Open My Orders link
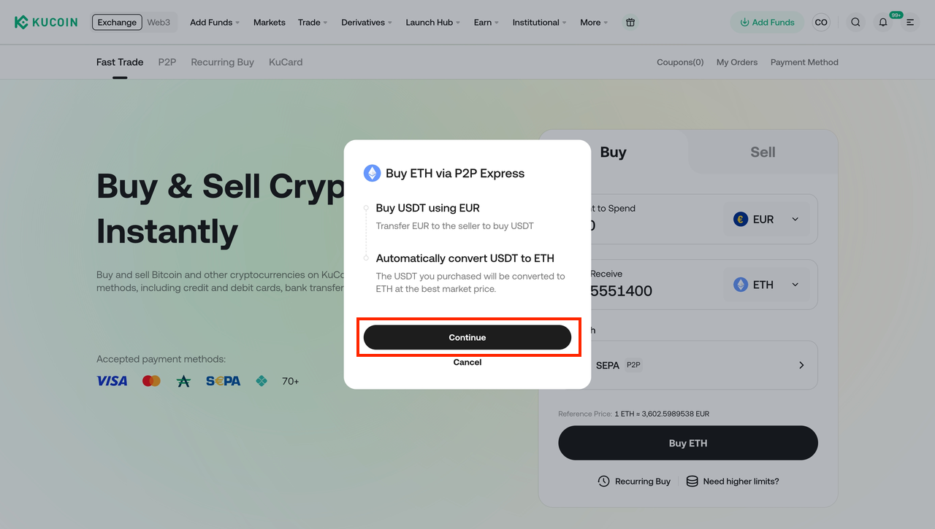935x529 pixels. point(737,62)
